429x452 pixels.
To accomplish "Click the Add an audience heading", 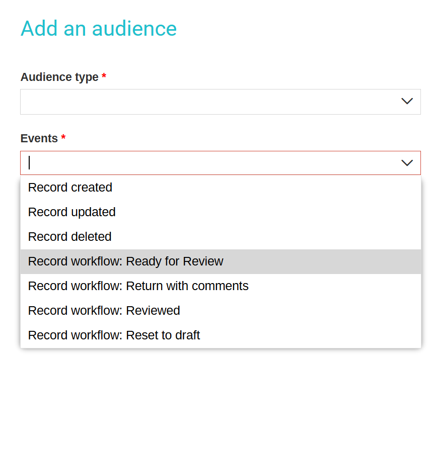I will 99,29.
